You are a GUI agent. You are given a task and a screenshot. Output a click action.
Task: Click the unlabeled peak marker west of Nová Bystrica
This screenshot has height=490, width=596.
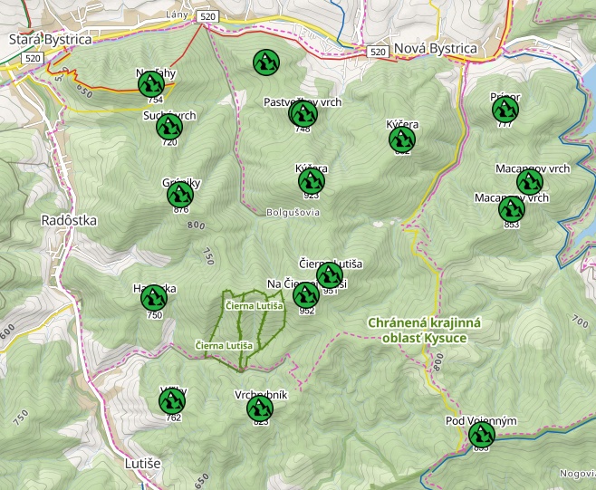pos(265,62)
